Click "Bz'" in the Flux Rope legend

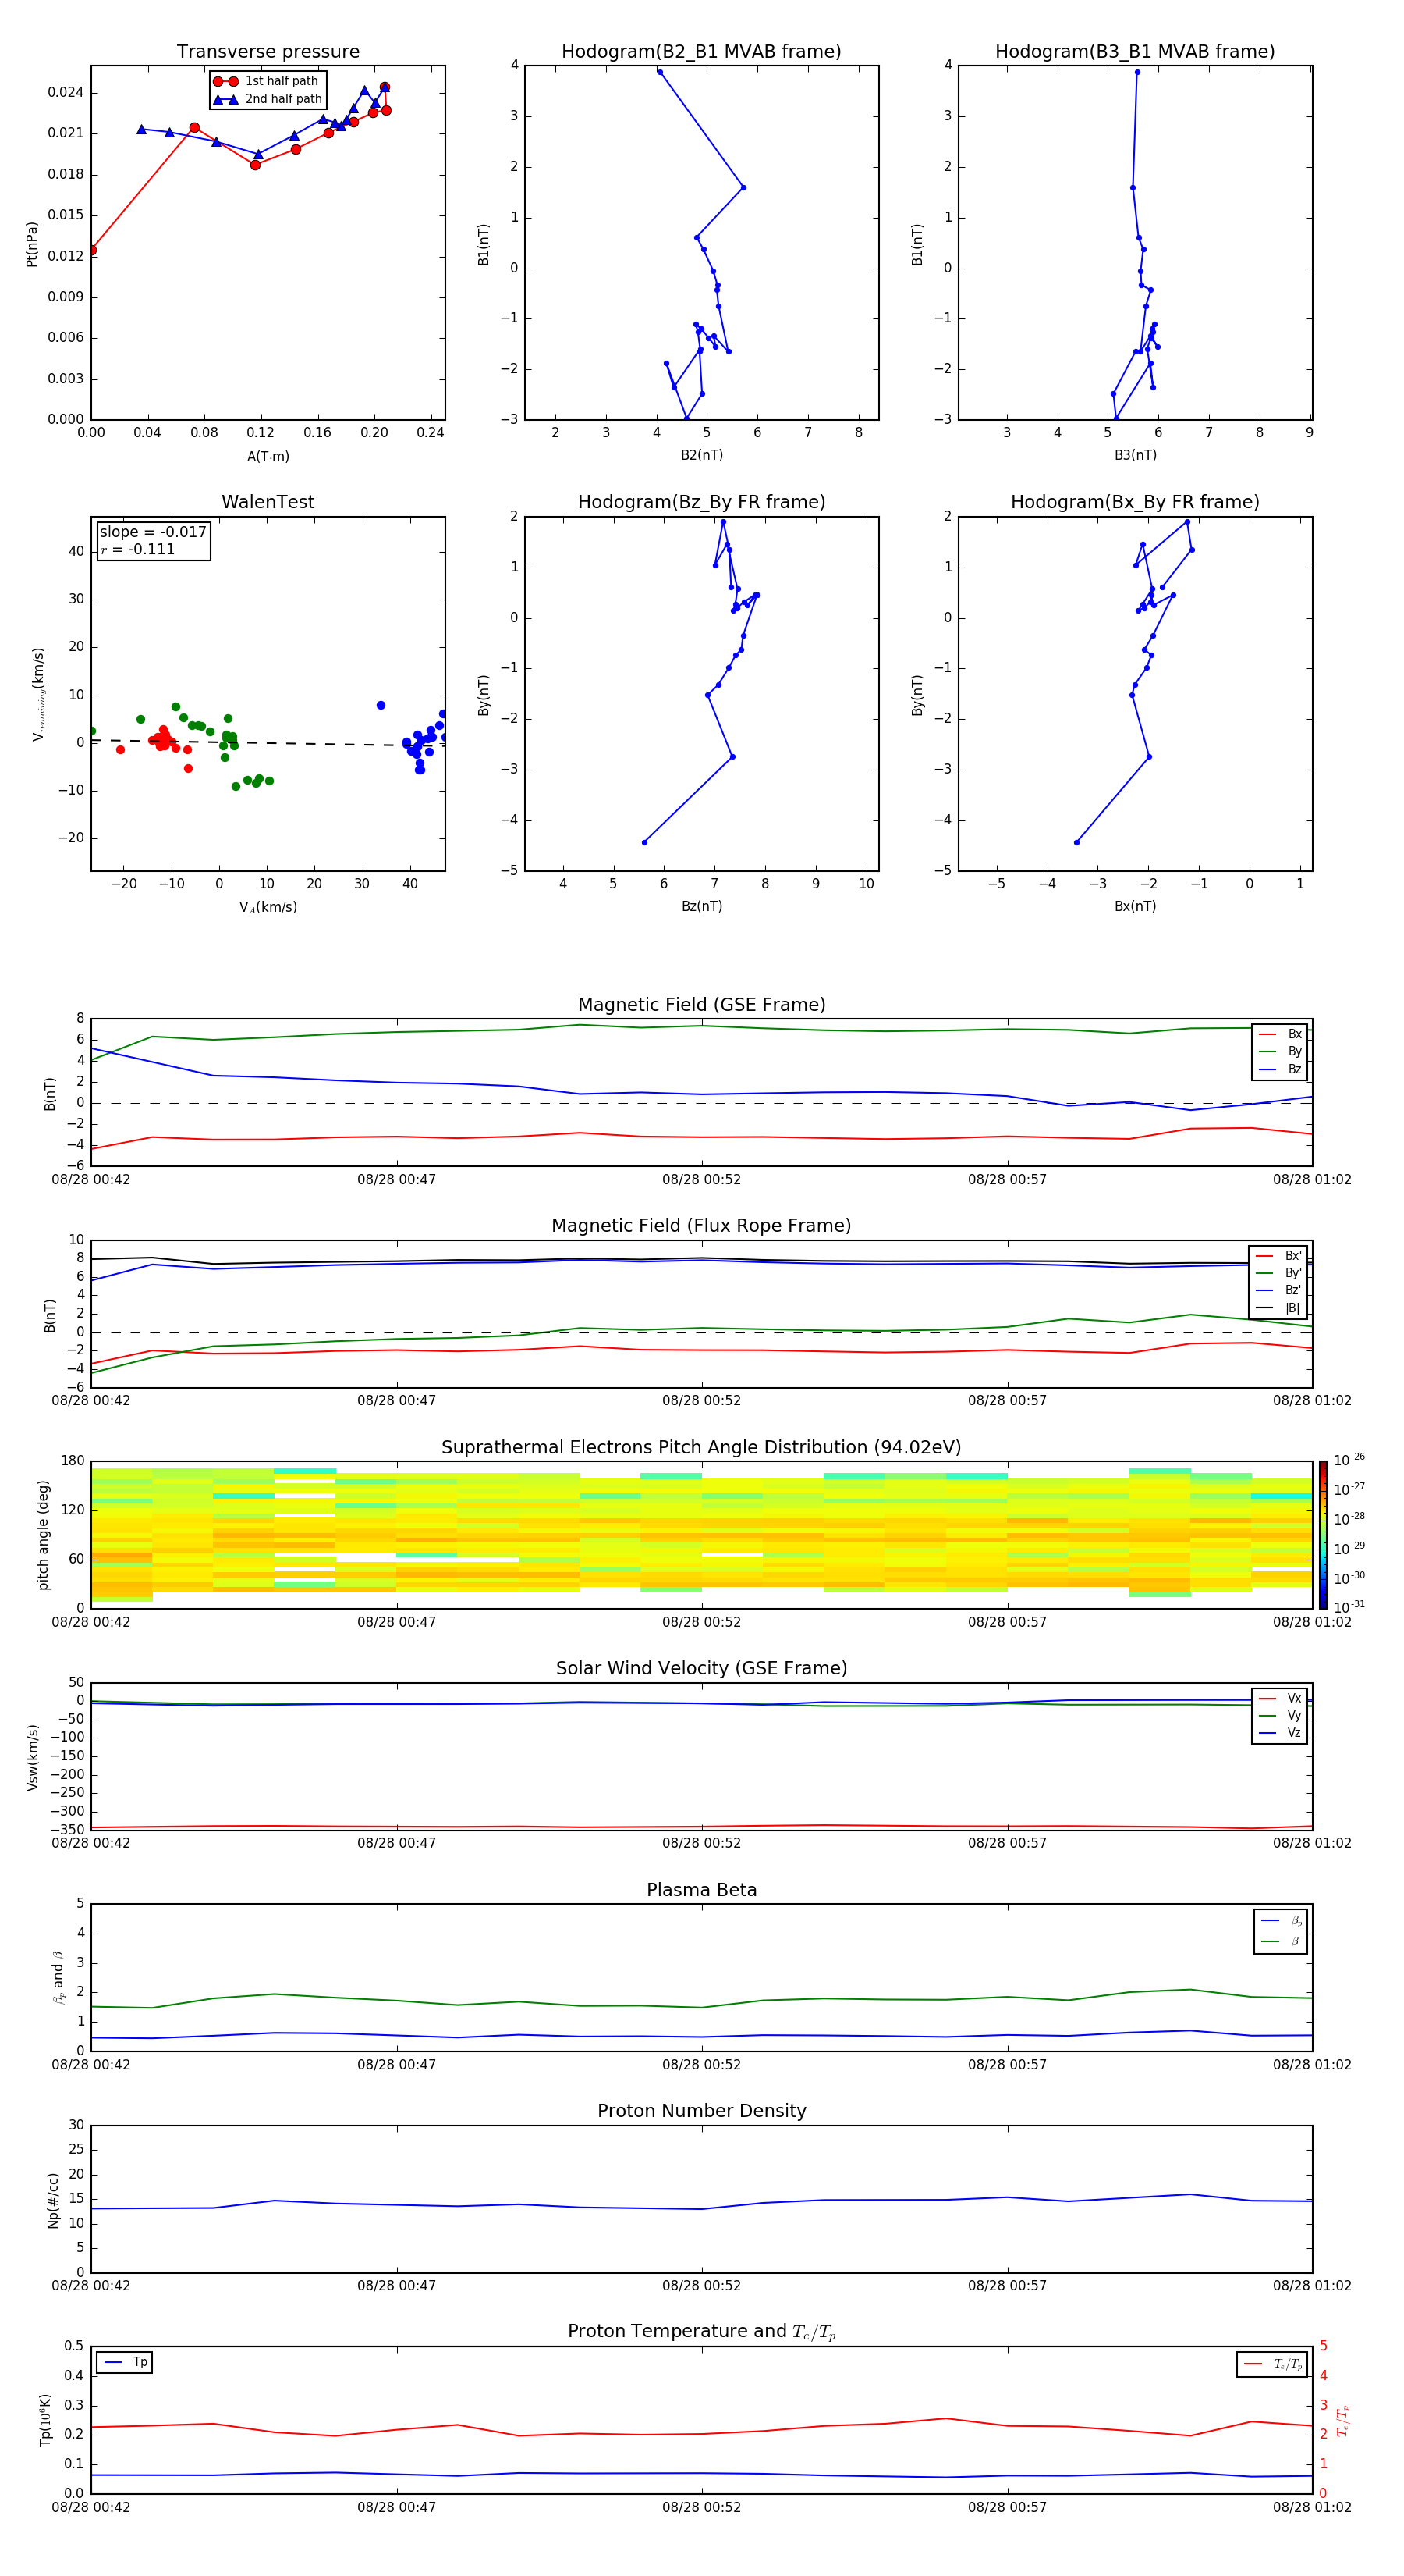point(1279,1290)
